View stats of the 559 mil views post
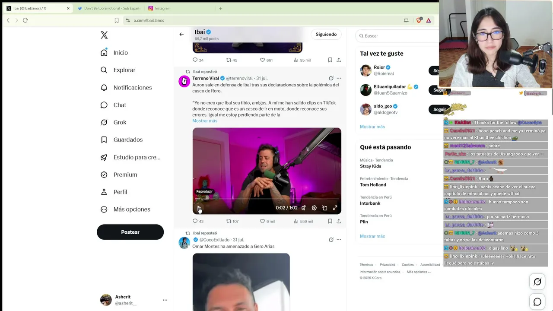The image size is (553, 311). [303, 221]
